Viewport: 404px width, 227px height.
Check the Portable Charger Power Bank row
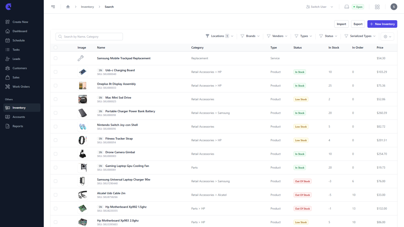(56, 113)
